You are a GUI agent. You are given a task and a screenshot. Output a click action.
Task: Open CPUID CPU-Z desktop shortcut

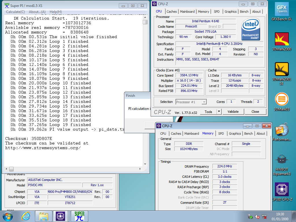point(282,192)
